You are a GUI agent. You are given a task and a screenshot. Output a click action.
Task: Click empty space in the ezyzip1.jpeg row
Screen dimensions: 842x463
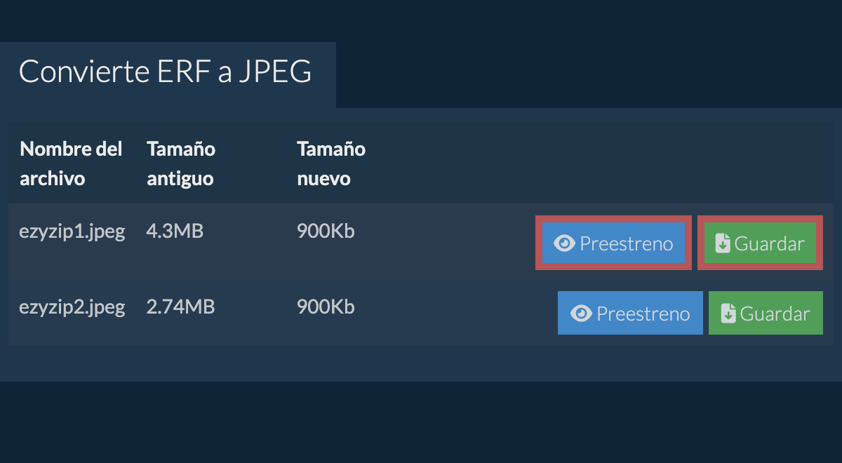click(449, 242)
